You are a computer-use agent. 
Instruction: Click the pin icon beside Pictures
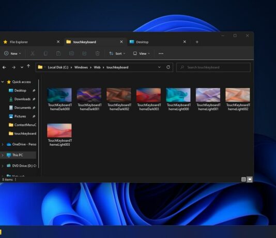click(34, 116)
